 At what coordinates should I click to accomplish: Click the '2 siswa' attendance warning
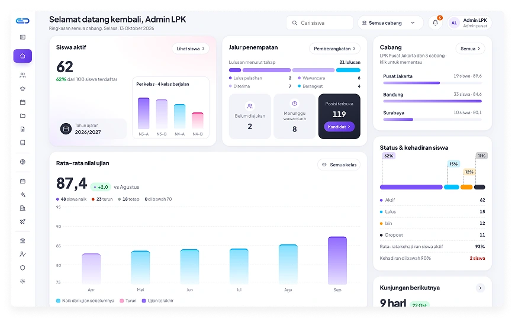[x=477, y=258]
